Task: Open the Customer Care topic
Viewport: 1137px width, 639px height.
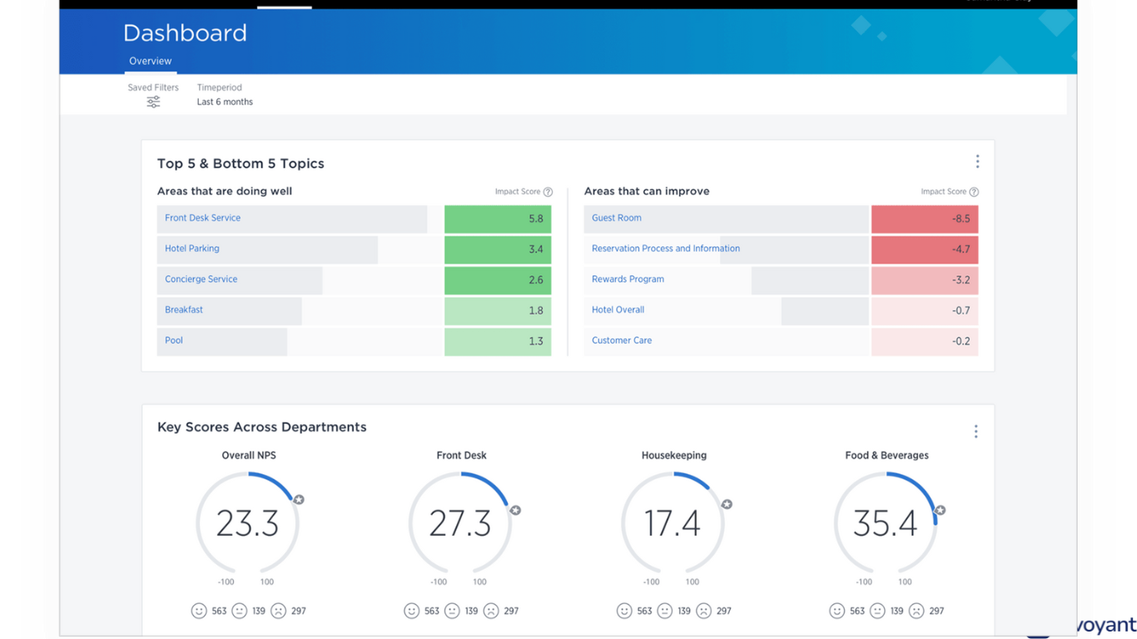Action: pos(622,340)
